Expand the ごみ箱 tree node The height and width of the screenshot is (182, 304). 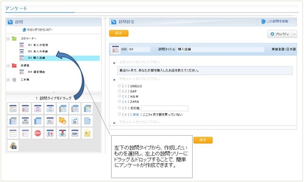(8, 80)
